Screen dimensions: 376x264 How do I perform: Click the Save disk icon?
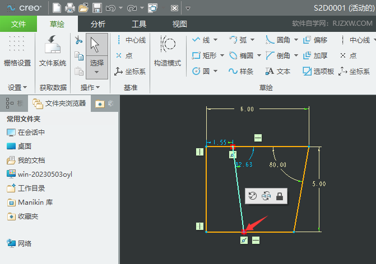[x=97, y=8]
